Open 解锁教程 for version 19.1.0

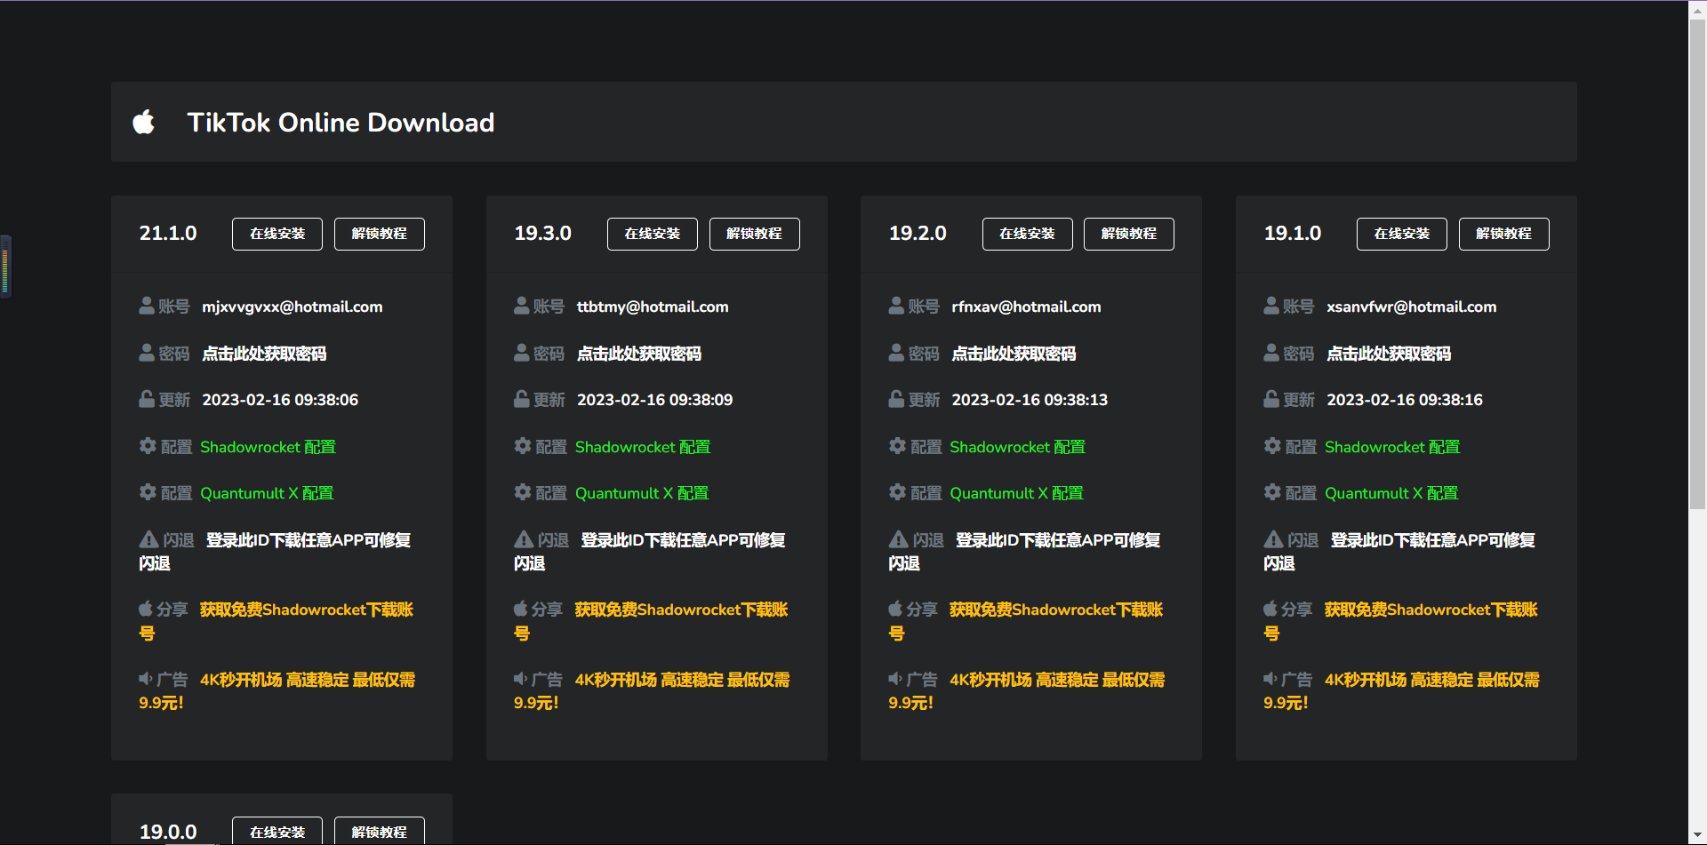[1503, 234]
